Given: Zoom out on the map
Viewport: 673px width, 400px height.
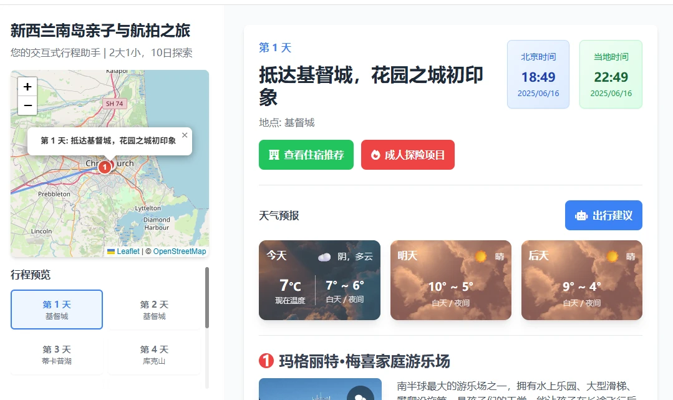Looking at the screenshot, I should (27, 106).
